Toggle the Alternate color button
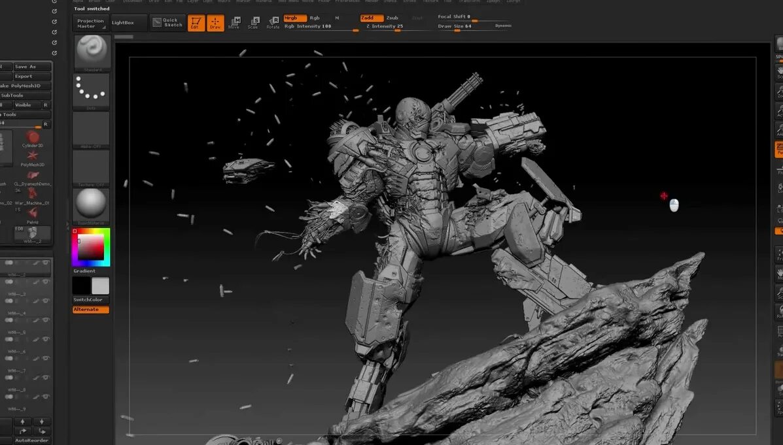Image resolution: width=783 pixels, height=445 pixels. (x=91, y=309)
